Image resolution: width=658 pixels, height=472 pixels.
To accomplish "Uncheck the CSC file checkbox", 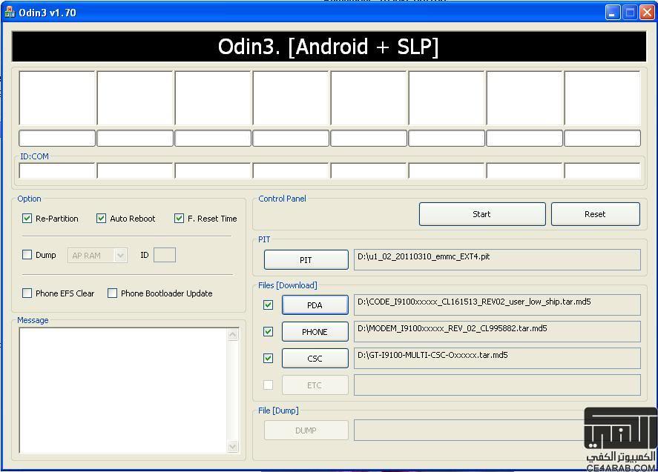I will point(268,359).
